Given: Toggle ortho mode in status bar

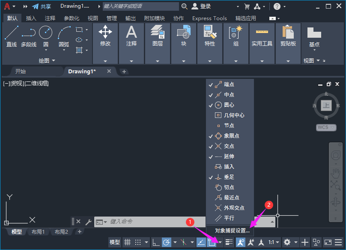Looking at the screenshot, I should (x=156, y=242).
